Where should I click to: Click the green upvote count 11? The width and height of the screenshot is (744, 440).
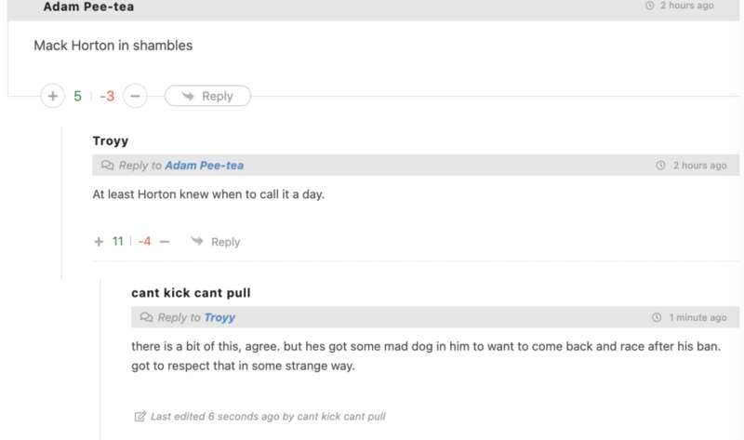point(118,242)
